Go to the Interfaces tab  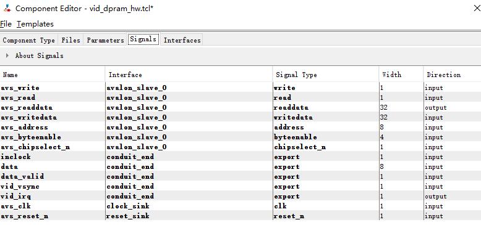pos(182,40)
